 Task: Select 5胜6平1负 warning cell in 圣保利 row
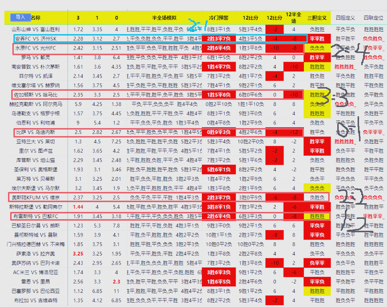pyautogui.click(x=219, y=169)
